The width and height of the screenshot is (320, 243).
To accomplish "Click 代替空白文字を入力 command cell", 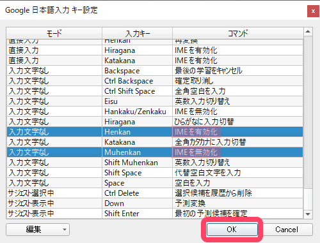I will 237,173.
